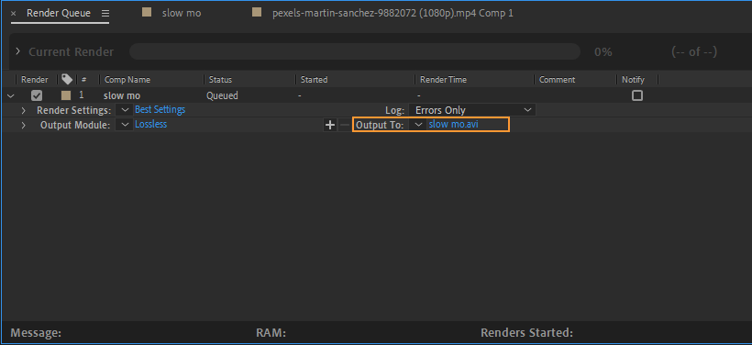
Task: Click the slow mo item label color square
Action: tap(66, 95)
